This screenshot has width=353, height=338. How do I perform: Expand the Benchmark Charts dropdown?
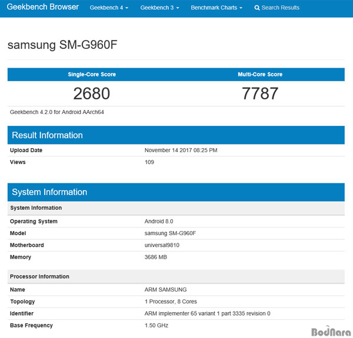click(217, 8)
